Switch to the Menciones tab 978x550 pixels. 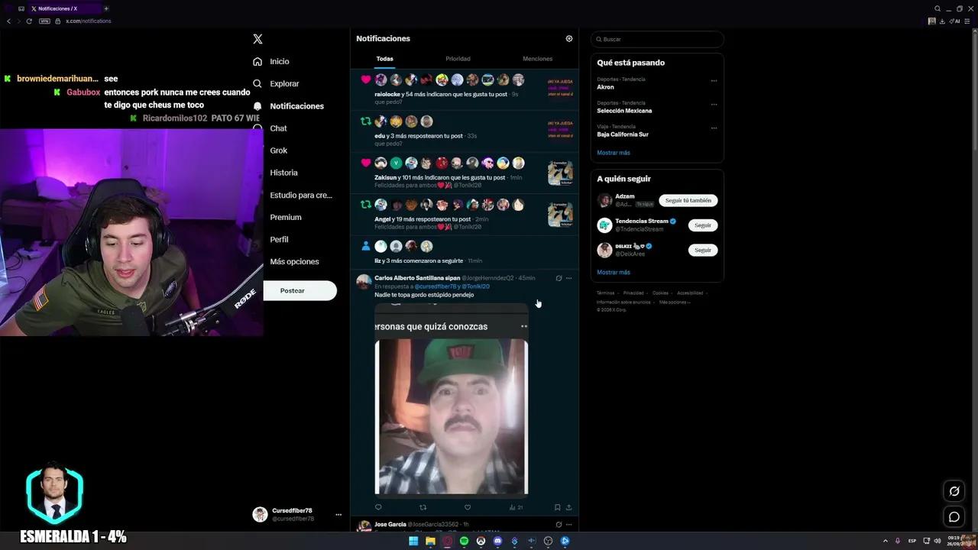(x=537, y=59)
